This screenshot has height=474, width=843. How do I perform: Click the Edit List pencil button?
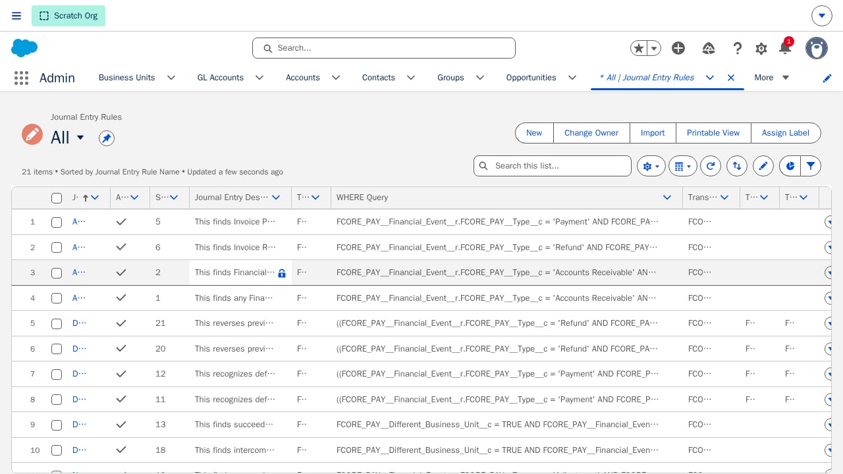763,166
